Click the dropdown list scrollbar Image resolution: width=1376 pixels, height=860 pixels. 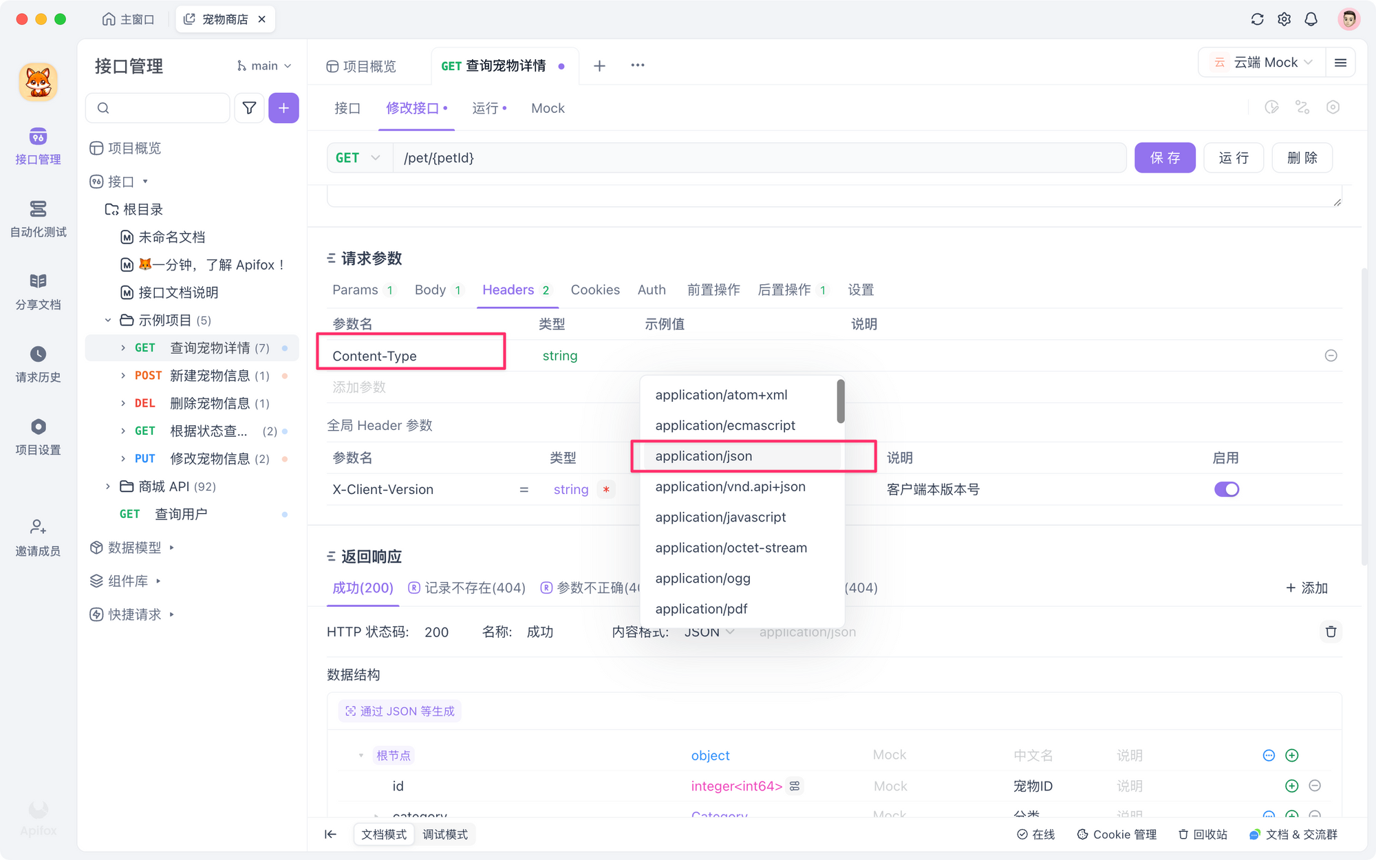(x=840, y=401)
